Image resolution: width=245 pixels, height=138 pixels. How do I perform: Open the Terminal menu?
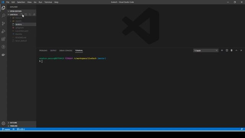click(48, 2)
